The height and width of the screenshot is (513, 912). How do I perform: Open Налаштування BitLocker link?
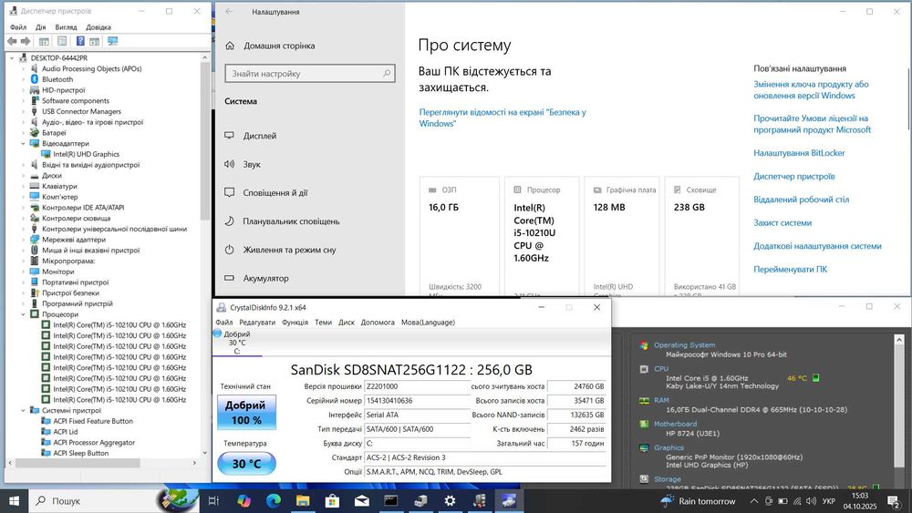(799, 153)
